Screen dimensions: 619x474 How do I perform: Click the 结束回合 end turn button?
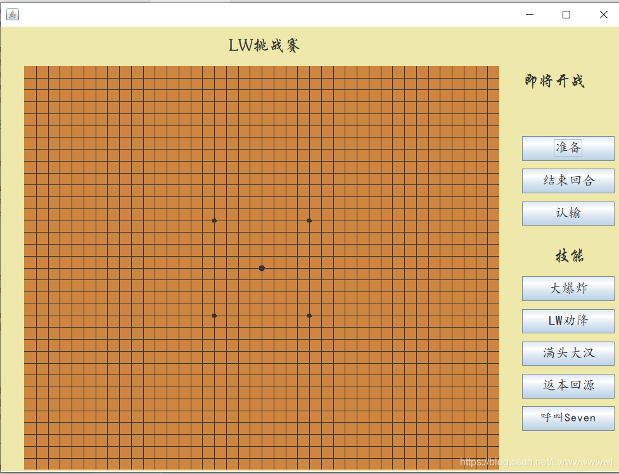click(568, 181)
